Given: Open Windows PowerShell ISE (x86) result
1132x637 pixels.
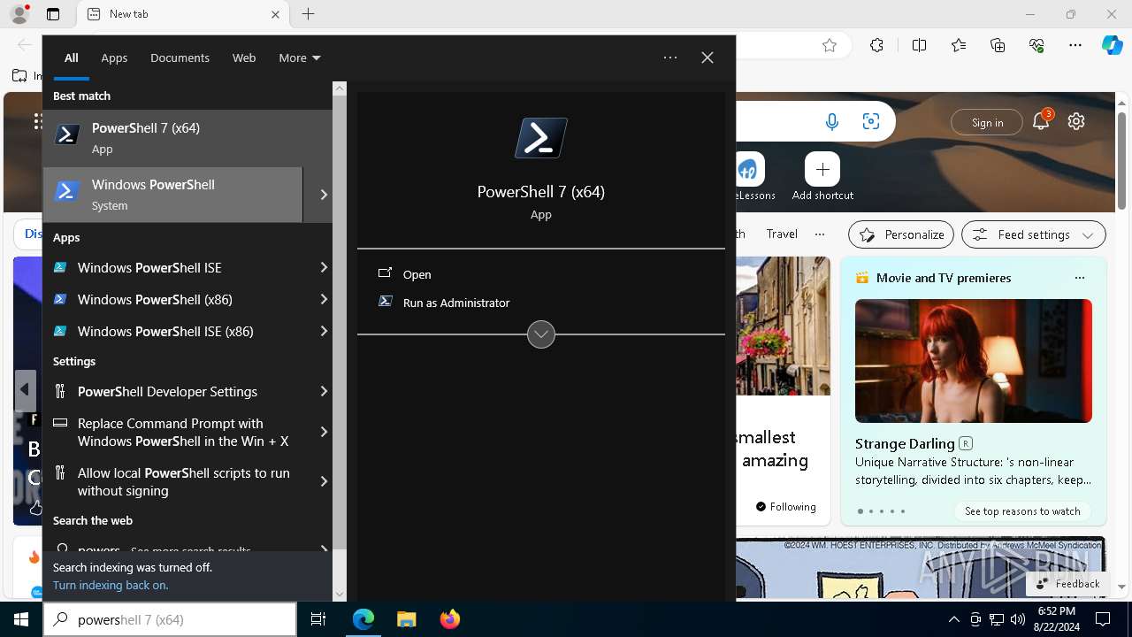Looking at the screenshot, I should [177, 331].
